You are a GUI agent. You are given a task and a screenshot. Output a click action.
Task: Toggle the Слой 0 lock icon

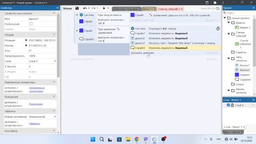232,105
